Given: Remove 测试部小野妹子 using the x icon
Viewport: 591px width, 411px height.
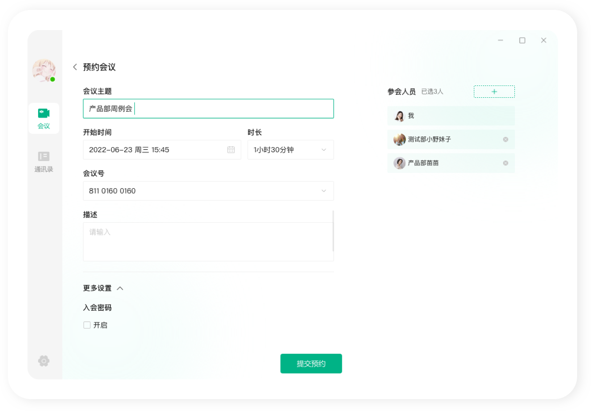Looking at the screenshot, I should coord(505,139).
